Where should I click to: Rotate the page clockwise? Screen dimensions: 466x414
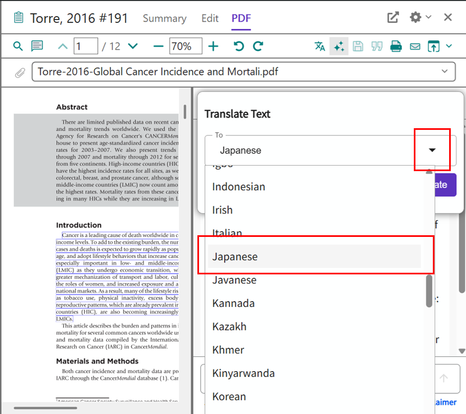point(258,46)
